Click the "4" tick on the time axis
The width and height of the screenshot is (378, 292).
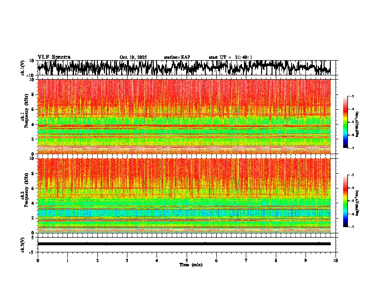[157, 261]
